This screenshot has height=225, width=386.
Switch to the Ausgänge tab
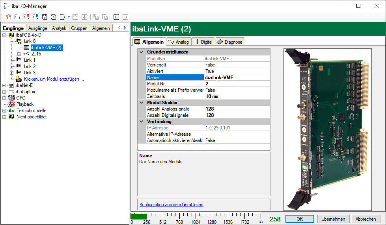[38, 28]
